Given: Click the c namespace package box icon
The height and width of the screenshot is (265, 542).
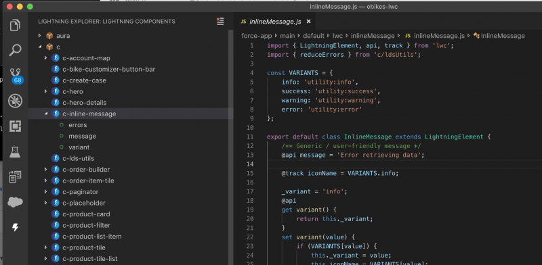Looking at the screenshot, I should [49, 47].
